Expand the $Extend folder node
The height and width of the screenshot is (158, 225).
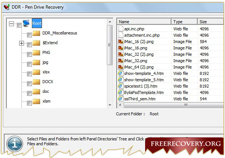point(21,43)
